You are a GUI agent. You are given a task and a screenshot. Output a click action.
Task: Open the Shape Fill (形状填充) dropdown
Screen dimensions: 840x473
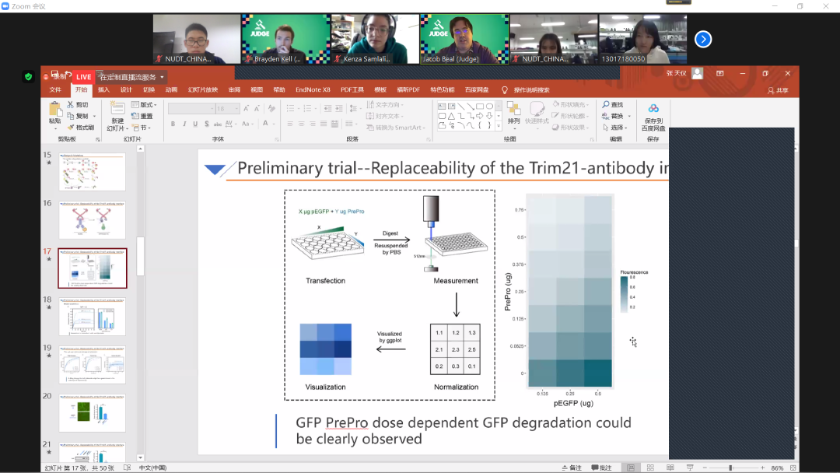pos(572,104)
